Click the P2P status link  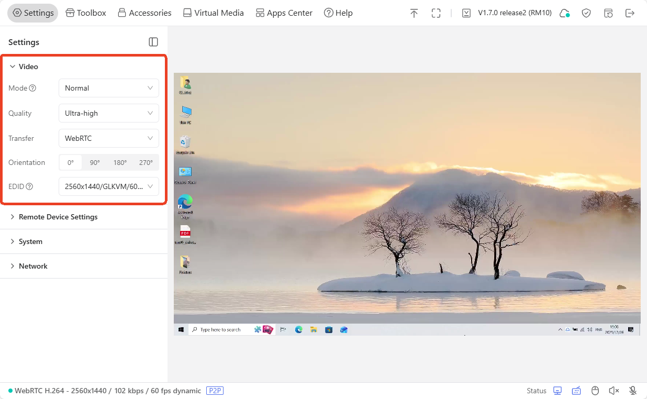[x=215, y=391]
